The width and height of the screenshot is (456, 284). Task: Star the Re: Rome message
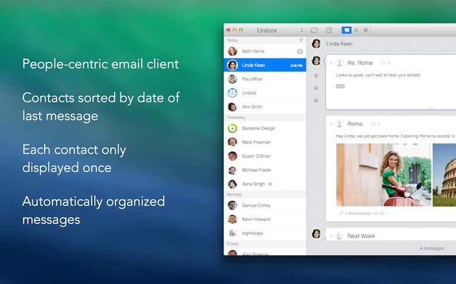click(x=331, y=63)
